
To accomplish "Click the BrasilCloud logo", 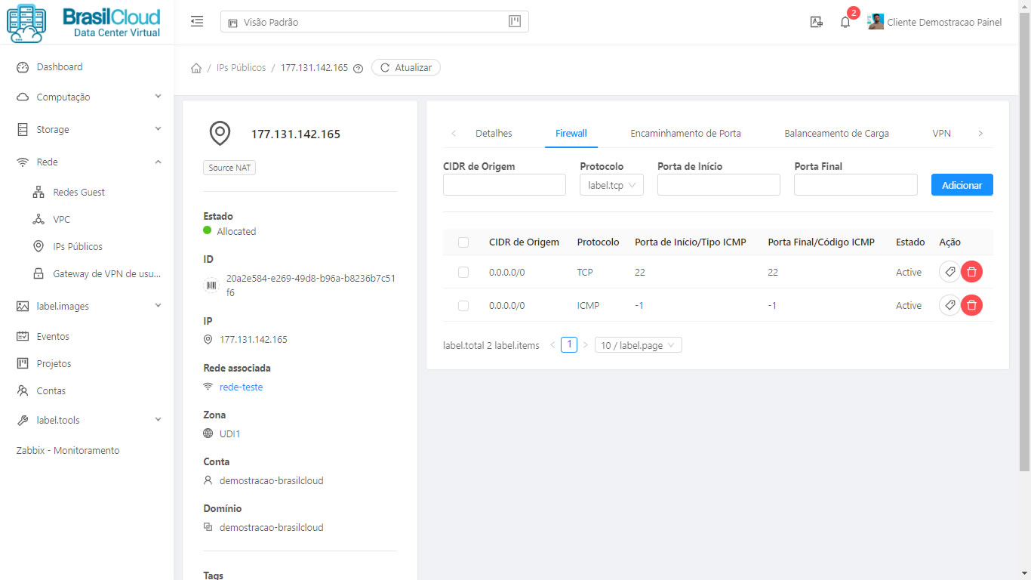I will point(84,23).
